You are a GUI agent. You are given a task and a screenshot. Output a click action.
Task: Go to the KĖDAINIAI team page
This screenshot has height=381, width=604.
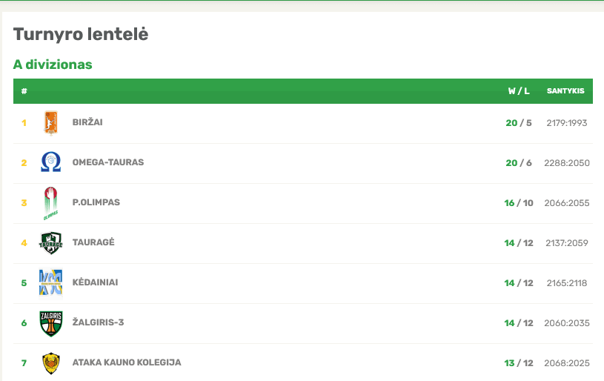point(96,282)
